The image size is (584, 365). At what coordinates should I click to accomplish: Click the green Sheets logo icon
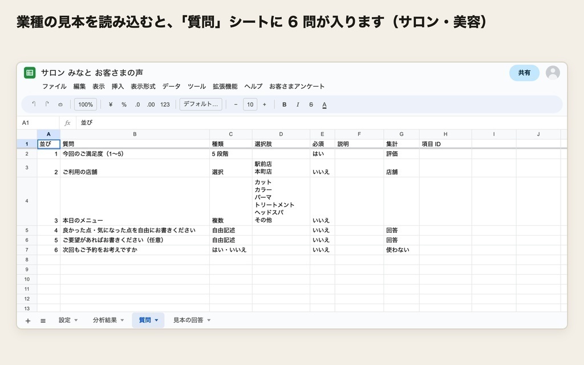[30, 72]
